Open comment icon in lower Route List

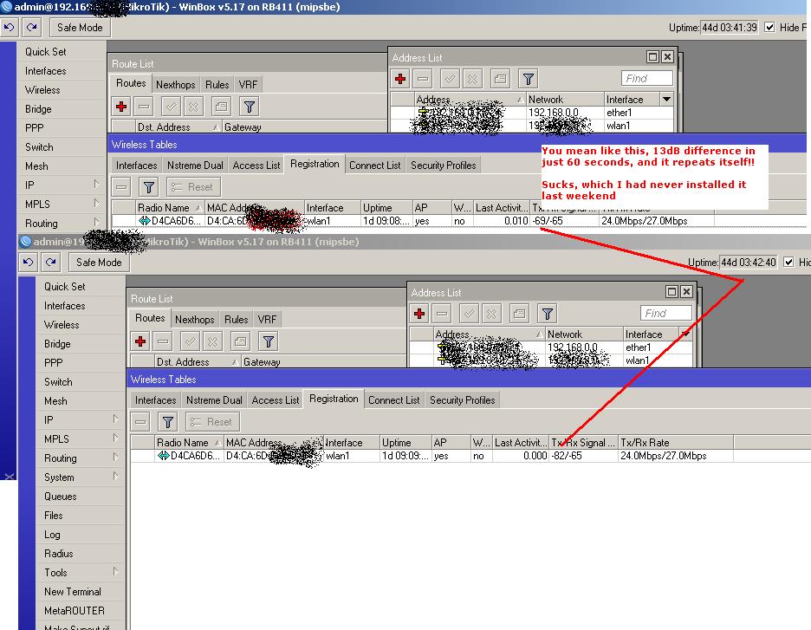241,341
